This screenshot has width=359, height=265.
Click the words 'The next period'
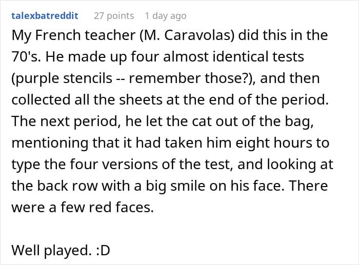[64, 121]
